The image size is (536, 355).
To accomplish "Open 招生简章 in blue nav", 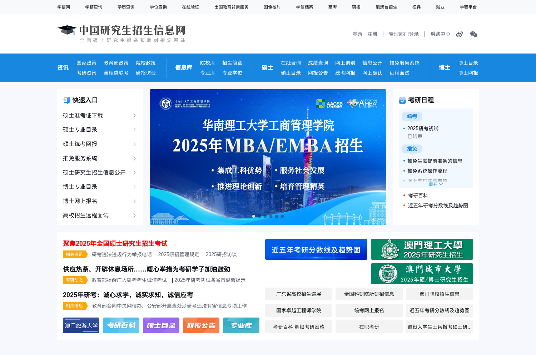I will point(232,63).
